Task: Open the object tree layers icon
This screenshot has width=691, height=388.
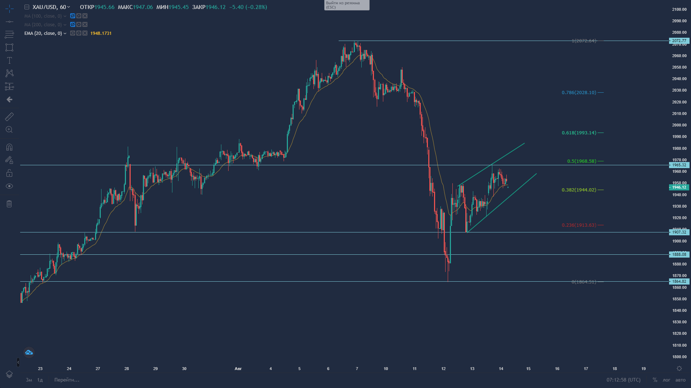Action: coord(9,374)
